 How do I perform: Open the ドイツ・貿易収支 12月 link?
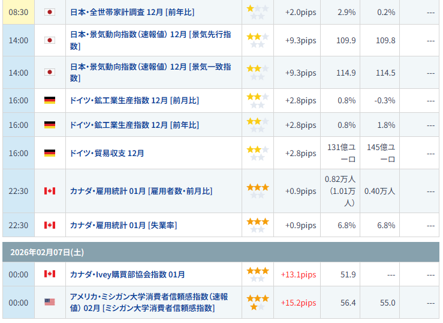tap(107, 153)
